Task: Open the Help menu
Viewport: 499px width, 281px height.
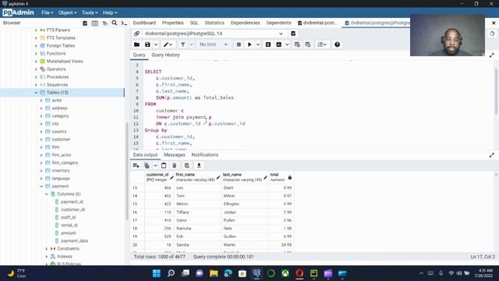Action: (110, 12)
